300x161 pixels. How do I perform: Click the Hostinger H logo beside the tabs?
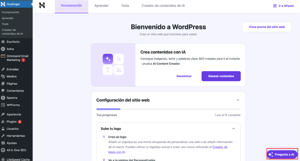click(42, 5)
